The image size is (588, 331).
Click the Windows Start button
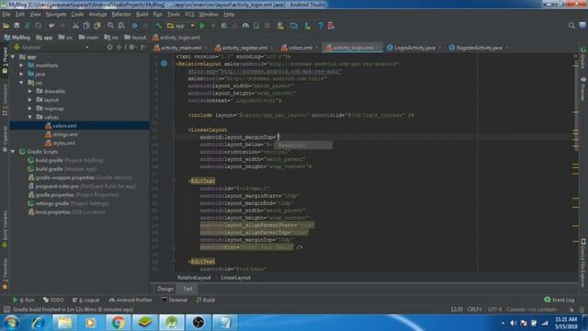11,323
